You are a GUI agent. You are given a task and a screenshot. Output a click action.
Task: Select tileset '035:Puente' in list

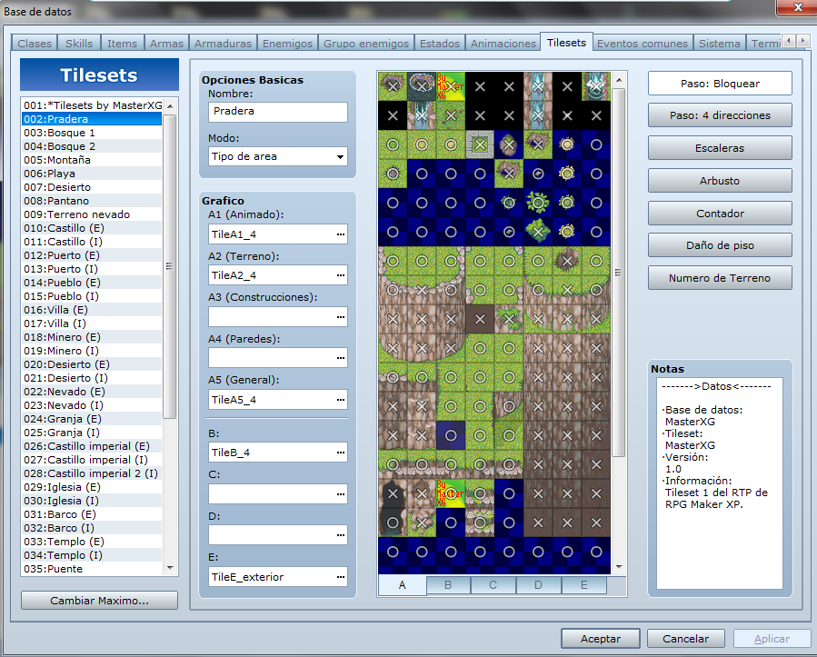[92, 569]
